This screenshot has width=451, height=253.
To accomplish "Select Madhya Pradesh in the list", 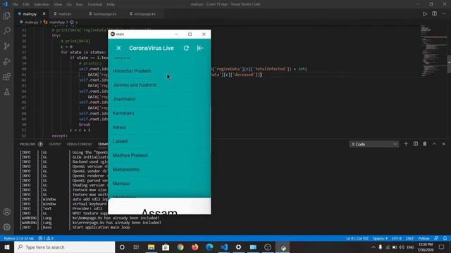I will coord(159,155).
